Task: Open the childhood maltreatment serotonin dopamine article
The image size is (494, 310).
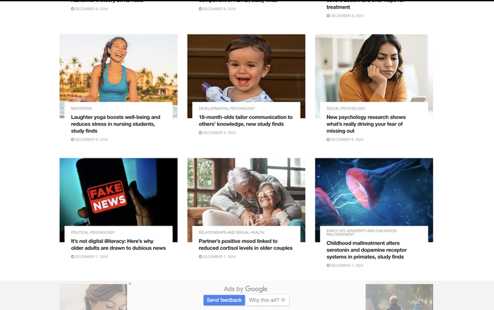Action: (366, 250)
